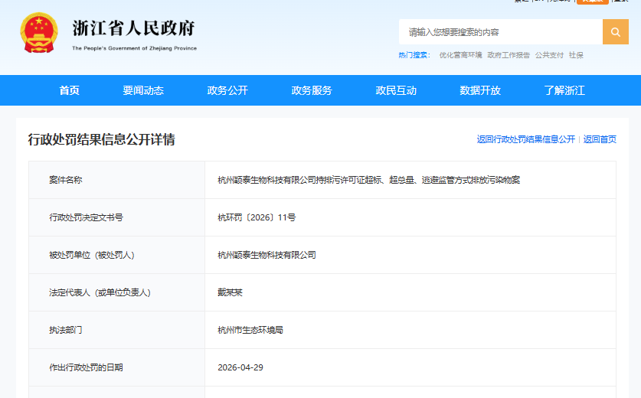Select value 杭州市生态环境局
This screenshot has height=398, width=641.
[250, 330]
